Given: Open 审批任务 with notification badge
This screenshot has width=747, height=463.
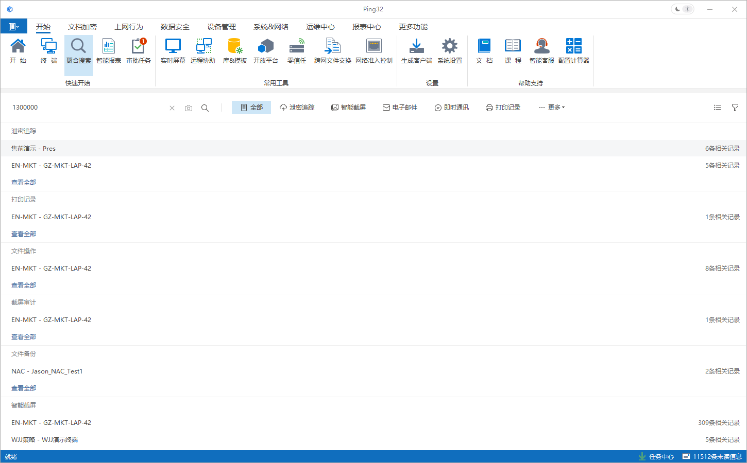Looking at the screenshot, I should (x=139, y=51).
